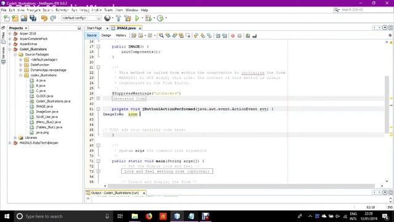This screenshot has width=394, height=222.
Task: Click the Save All toolbar icon
Action: pyautogui.click(x=33, y=18)
